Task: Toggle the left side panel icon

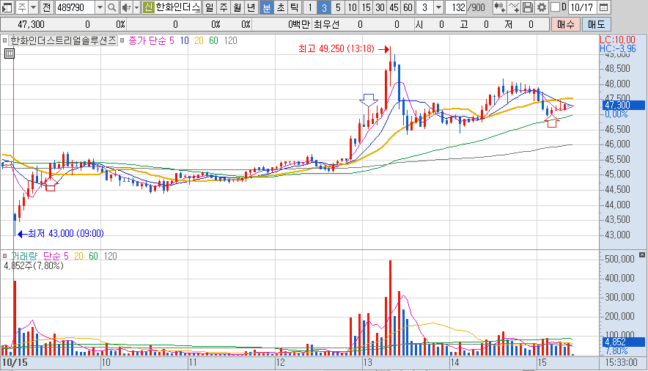Action: pos(7,7)
